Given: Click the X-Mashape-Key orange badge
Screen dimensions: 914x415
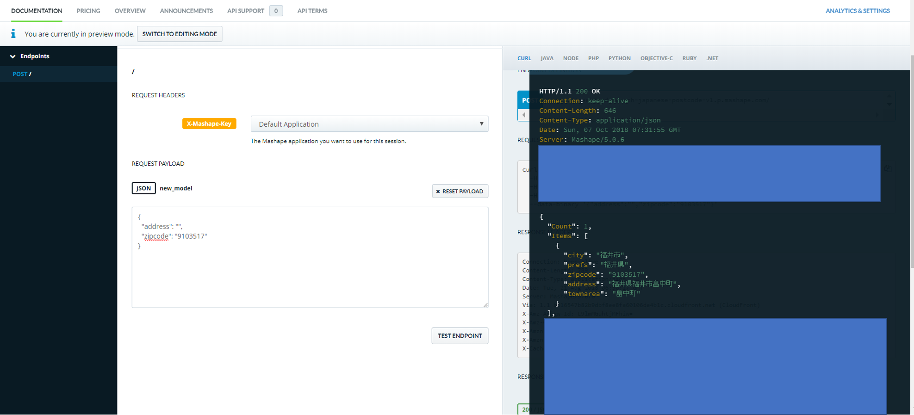Looking at the screenshot, I should (209, 124).
